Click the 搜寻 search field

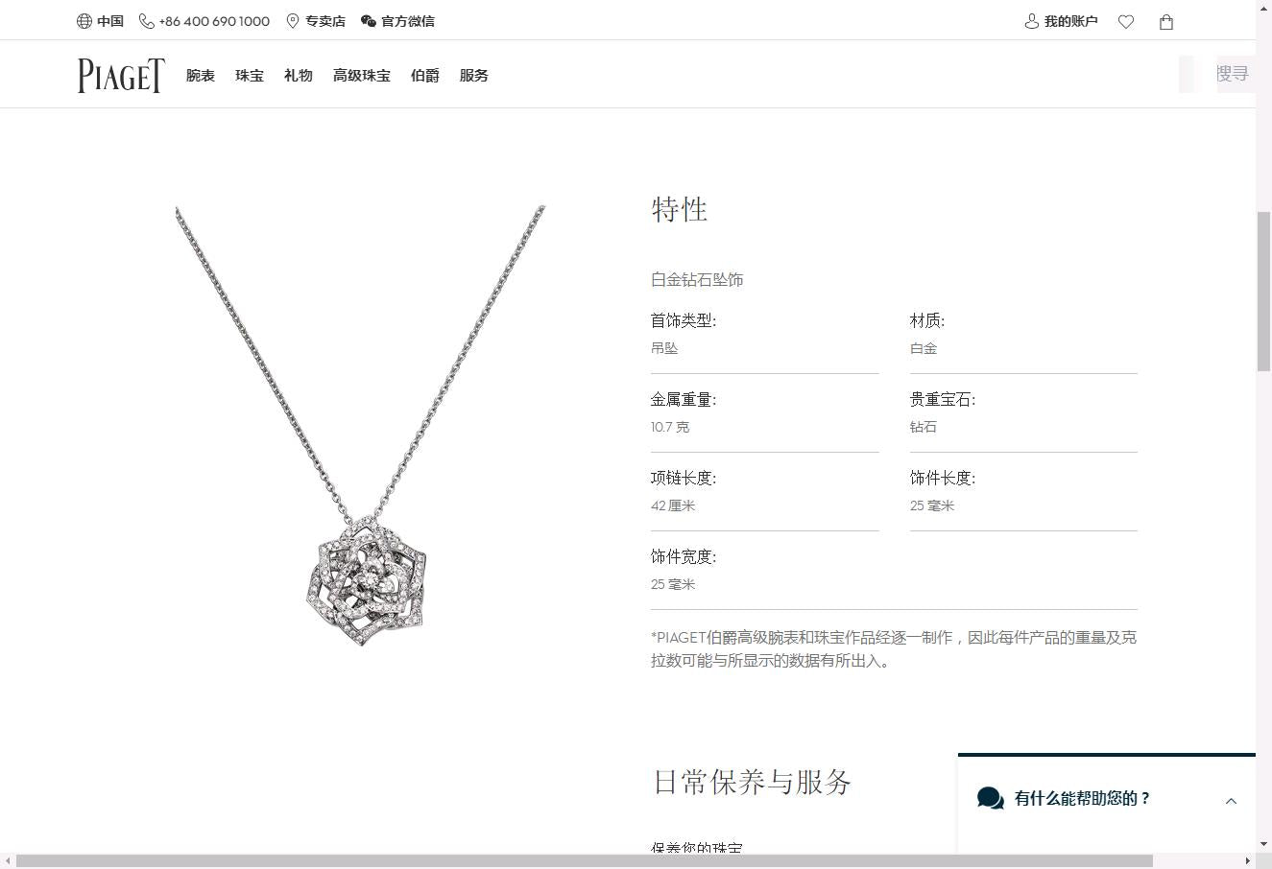[1216, 74]
